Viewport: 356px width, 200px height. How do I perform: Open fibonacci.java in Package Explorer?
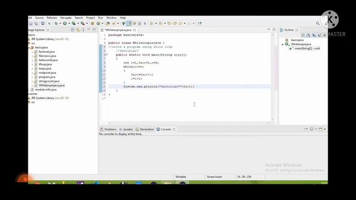tap(47, 56)
